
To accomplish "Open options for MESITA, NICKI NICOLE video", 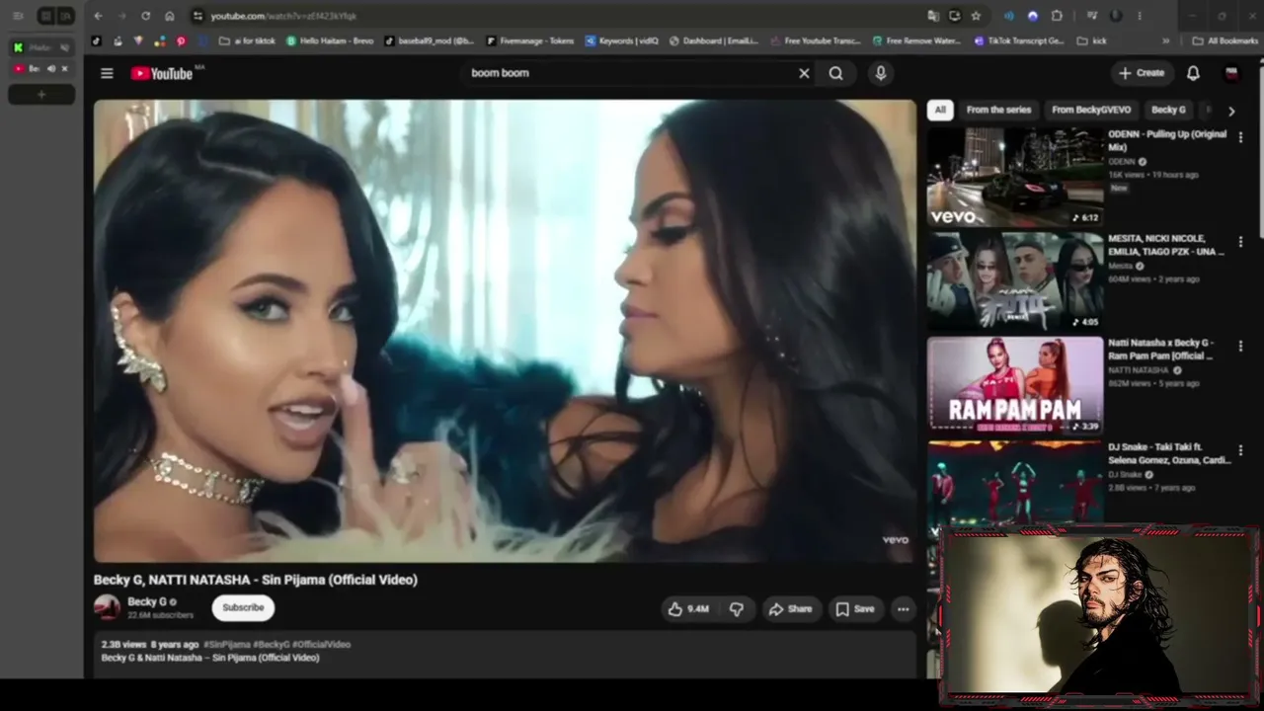I will click(x=1240, y=242).
